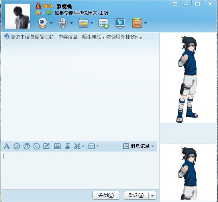Screen dimensions: 218x202
Task: Click the contact's upper QQ show avatar
Action: pos(188,78)
